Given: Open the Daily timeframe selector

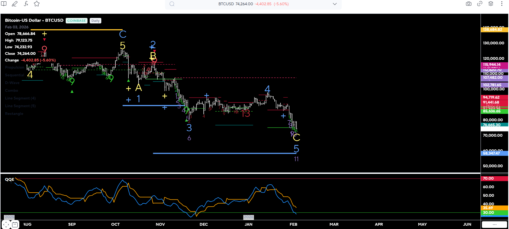Looking at the screenshot, I should coord(96,21).
